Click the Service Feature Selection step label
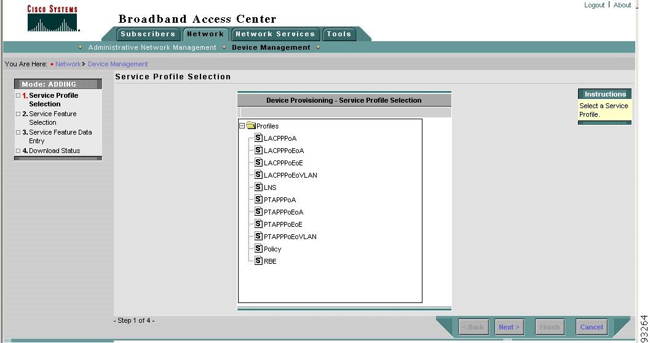Viewport: 650px width, 343px height. coord(53,118)
